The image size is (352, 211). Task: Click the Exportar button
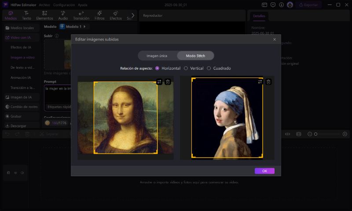(308, 5)
